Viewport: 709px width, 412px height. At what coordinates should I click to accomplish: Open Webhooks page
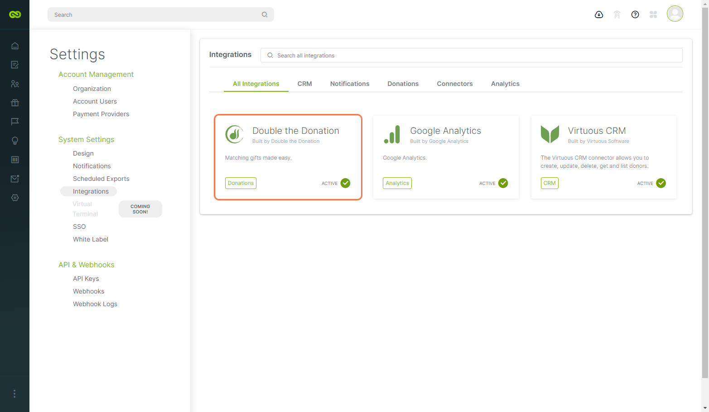pyautogui.click(x=89, y=291)
